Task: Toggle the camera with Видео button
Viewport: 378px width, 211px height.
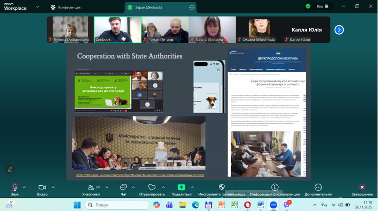Action: tap(42, 188)
